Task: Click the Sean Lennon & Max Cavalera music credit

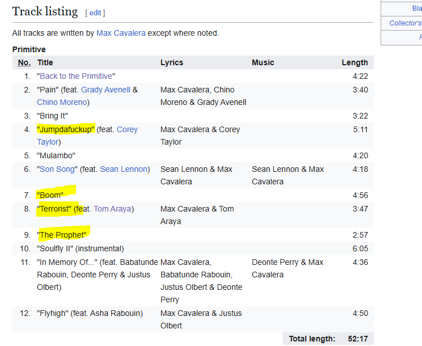Action: click(288, 175)
